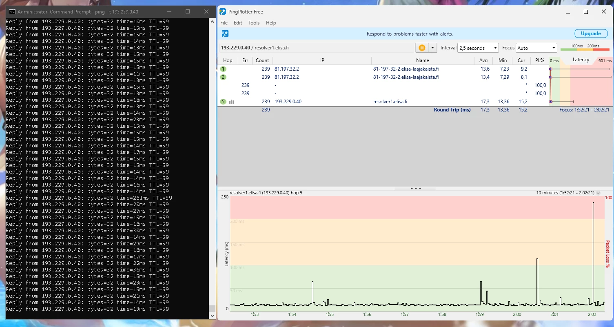Click the PingPlotter app icon in title bar

click(223, 12)
